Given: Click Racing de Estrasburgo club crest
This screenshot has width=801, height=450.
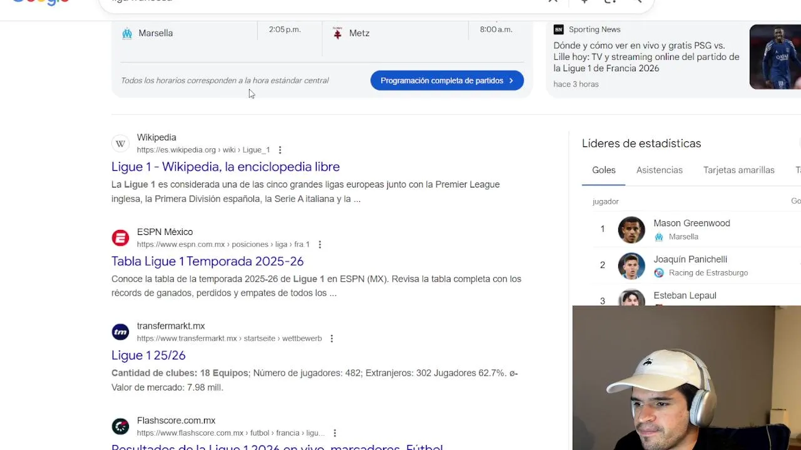Looking at the screenshot, I should point(658,273).
